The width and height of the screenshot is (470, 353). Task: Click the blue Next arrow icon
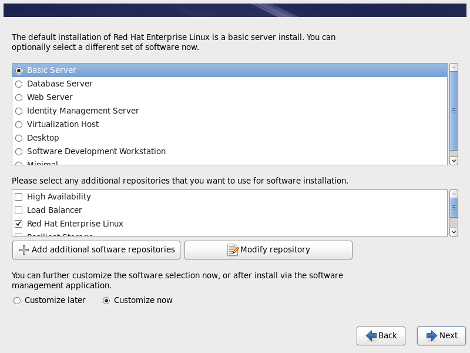[x=432, y=335]
